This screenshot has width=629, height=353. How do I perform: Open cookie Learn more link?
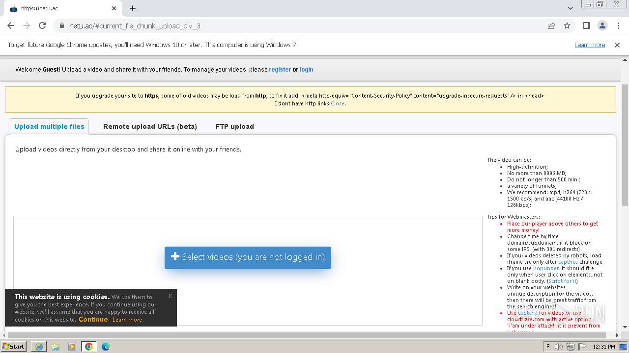coord(127,320)
